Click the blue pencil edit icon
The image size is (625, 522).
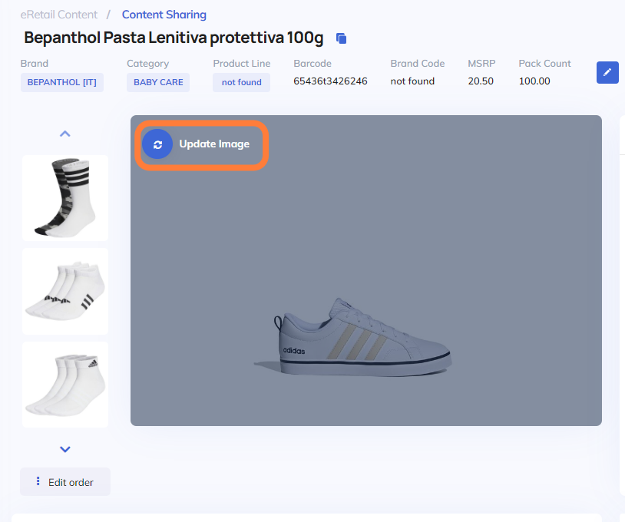click(x=607, y=72)
